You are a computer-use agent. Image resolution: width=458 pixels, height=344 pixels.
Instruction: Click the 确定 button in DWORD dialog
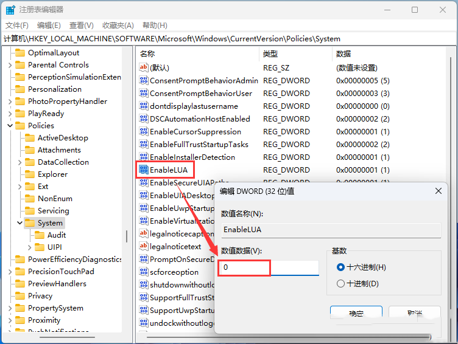point(356,314)
